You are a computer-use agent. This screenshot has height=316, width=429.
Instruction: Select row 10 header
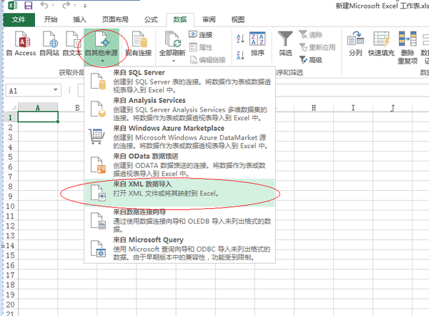pyautogui.click(x=10, y=206)
